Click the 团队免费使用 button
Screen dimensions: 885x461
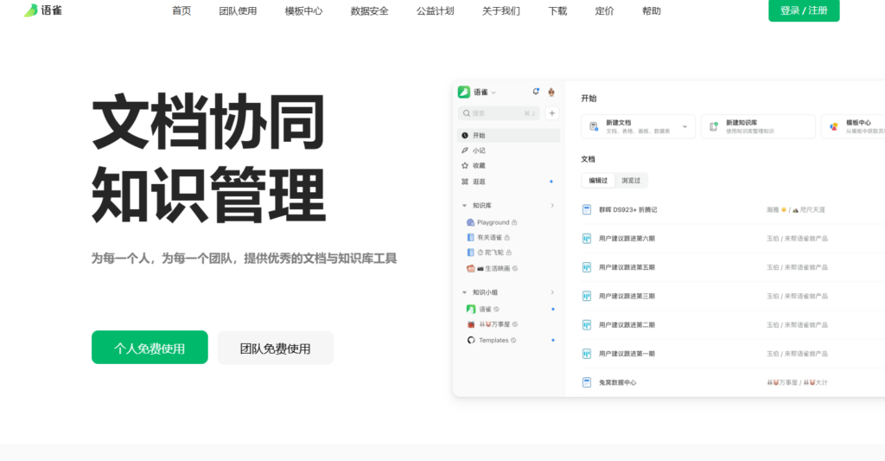coord(276,348)
